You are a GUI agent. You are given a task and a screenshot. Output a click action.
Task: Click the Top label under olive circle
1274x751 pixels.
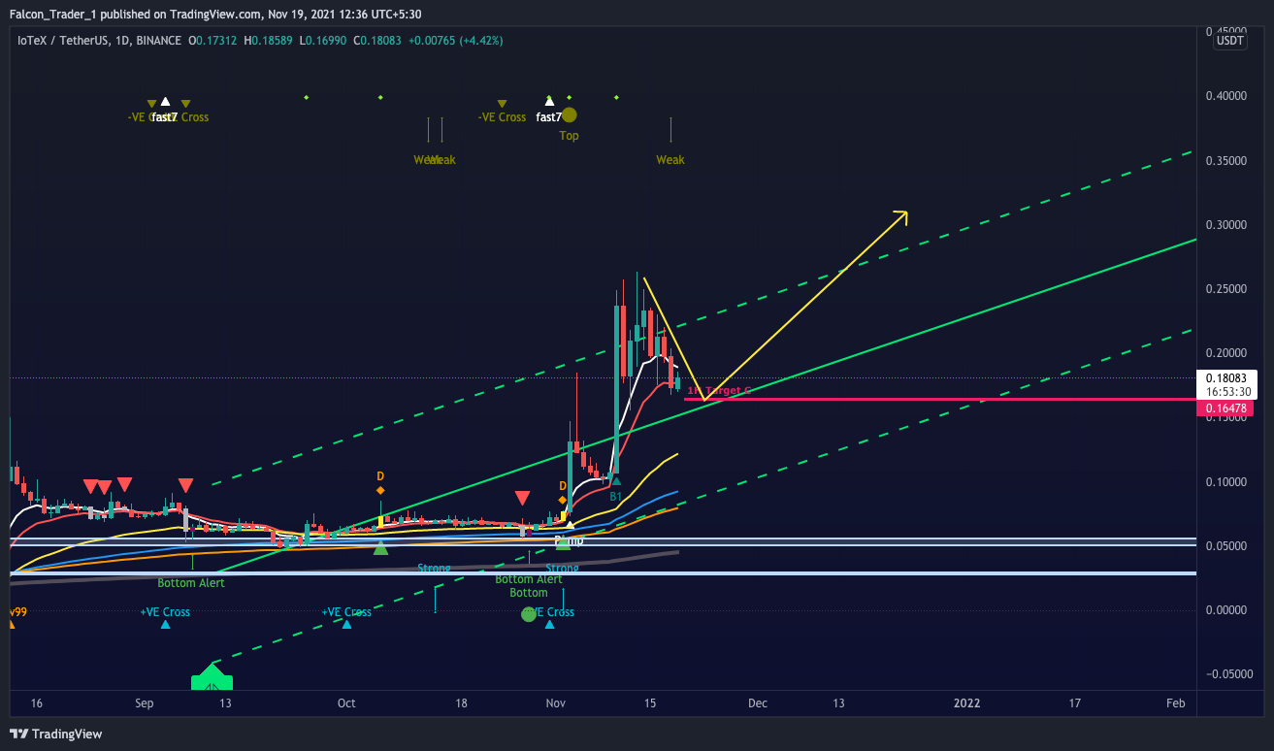click(570, 136)
